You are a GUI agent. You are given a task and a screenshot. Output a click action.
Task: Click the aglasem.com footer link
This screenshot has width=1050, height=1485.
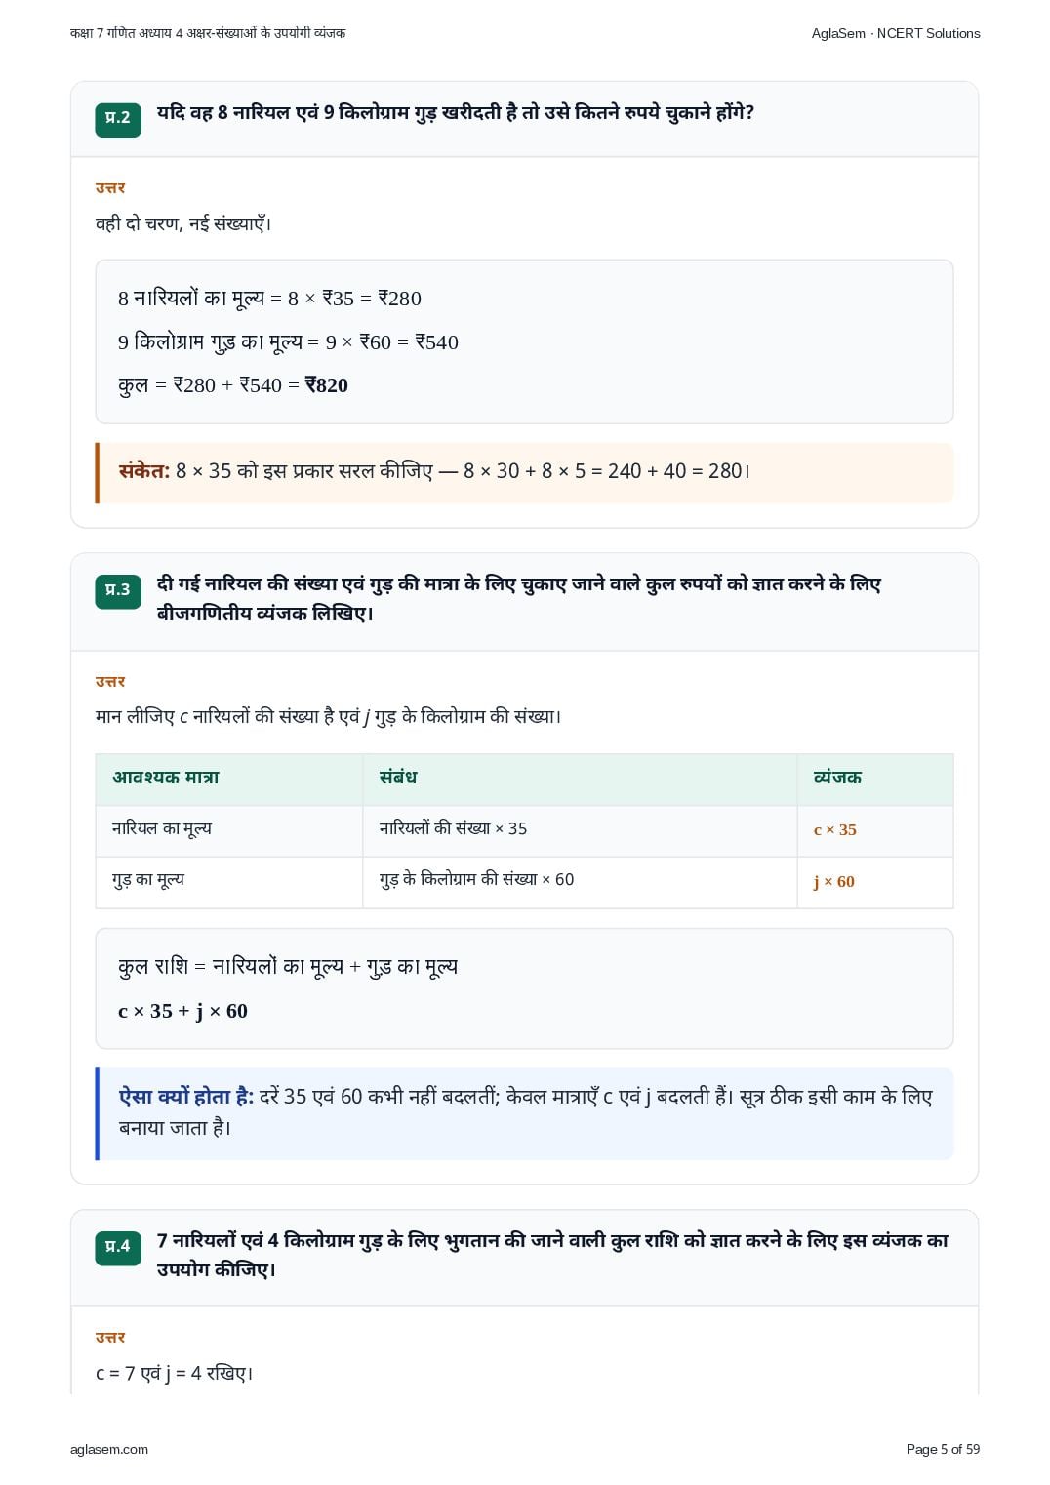pos(109,1449)
